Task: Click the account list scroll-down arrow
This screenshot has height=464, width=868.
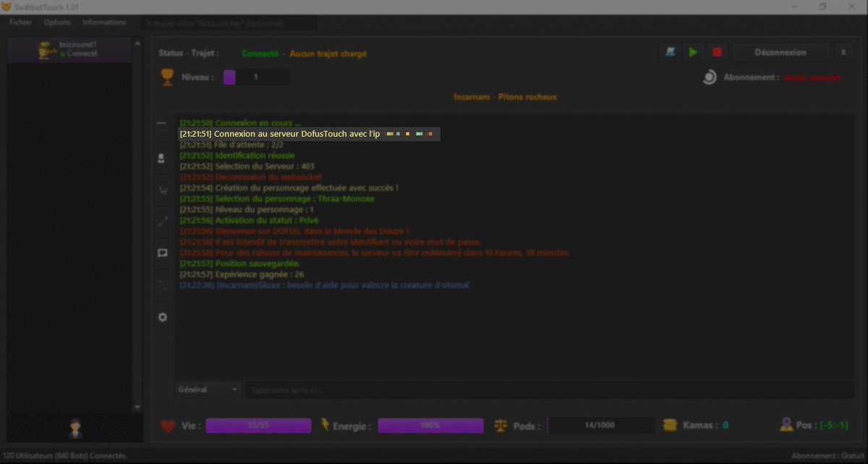Action: coord(137,408)
